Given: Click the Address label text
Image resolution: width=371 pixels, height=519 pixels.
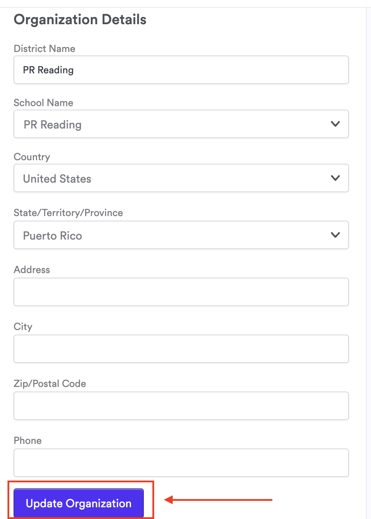Looking at the screenshot, I should 32,270.
